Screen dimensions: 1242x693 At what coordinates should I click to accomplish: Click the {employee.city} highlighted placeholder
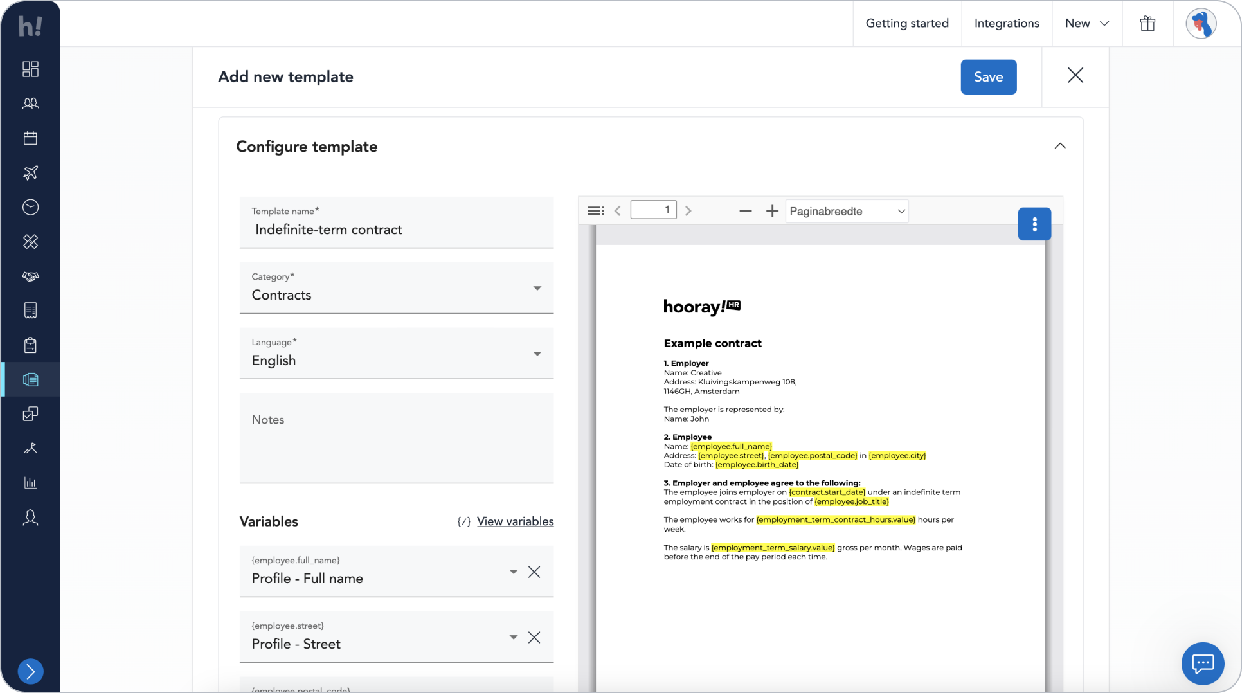click(x=897, y=456)
